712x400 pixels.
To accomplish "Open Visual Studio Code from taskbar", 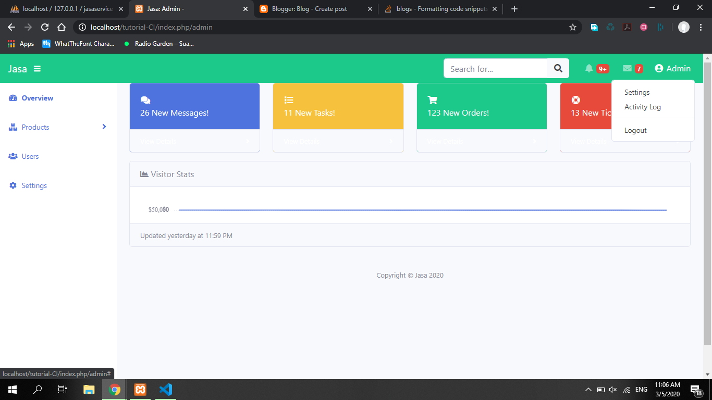I will [166, 390].
